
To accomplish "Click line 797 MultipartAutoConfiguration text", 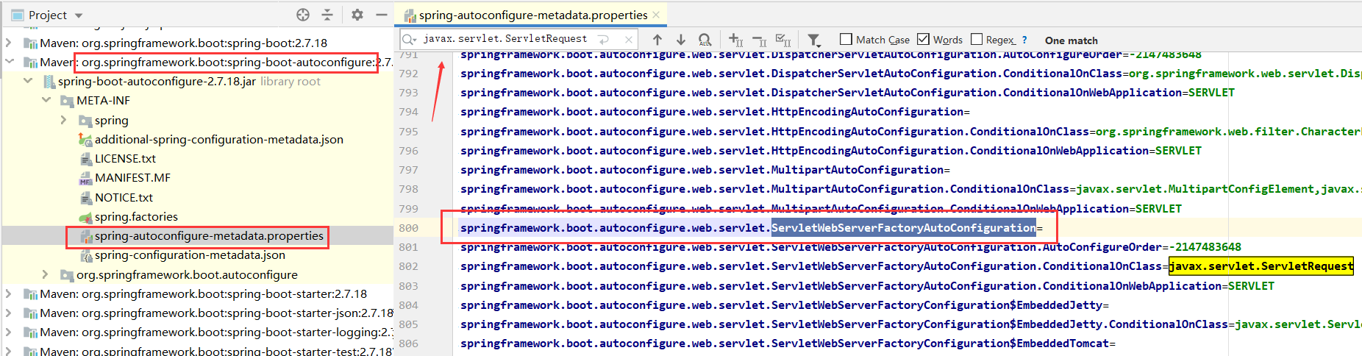I will 858,170.
